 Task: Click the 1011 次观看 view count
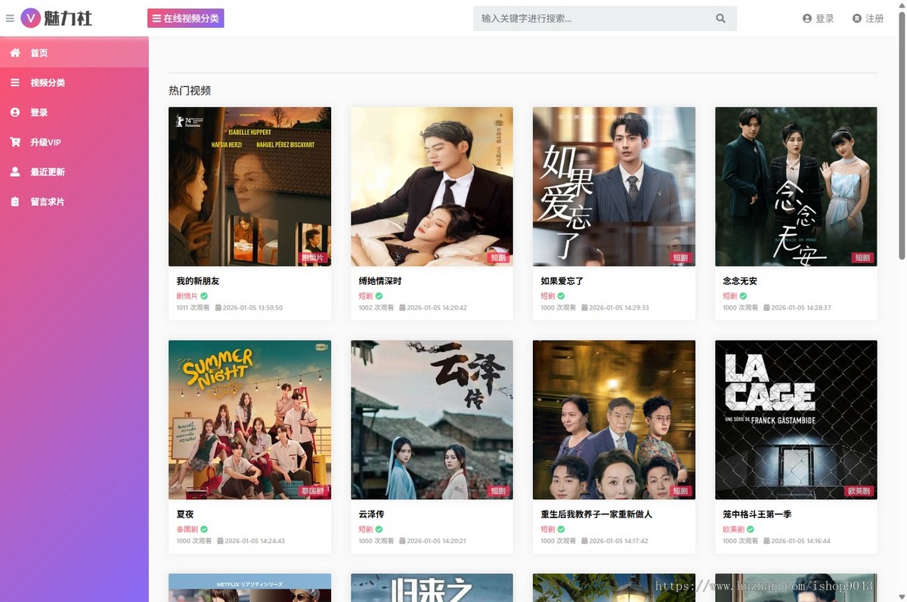(193, 308)
